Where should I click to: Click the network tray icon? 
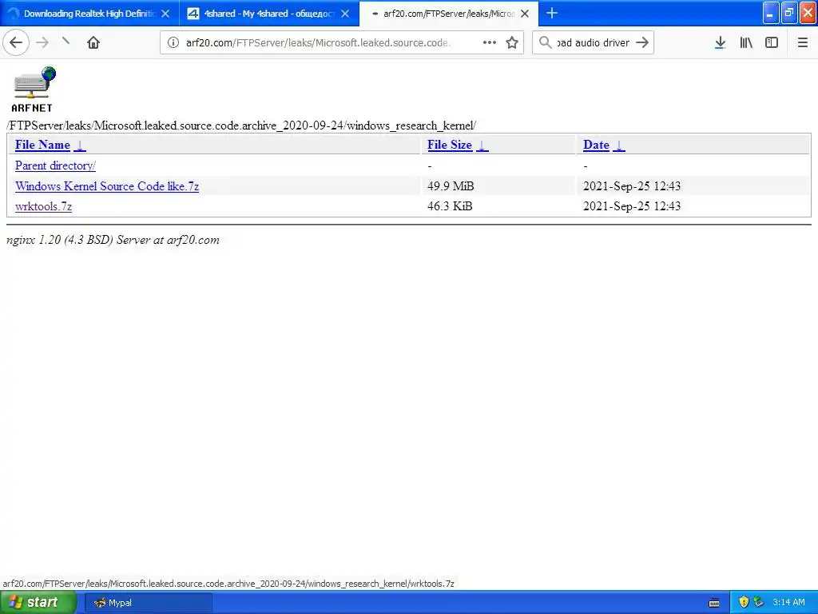(759, 603)
